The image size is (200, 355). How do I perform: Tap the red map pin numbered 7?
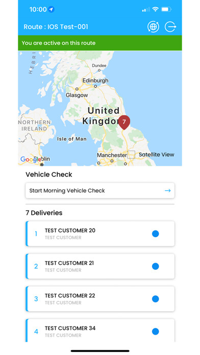[x=124, y=122]
